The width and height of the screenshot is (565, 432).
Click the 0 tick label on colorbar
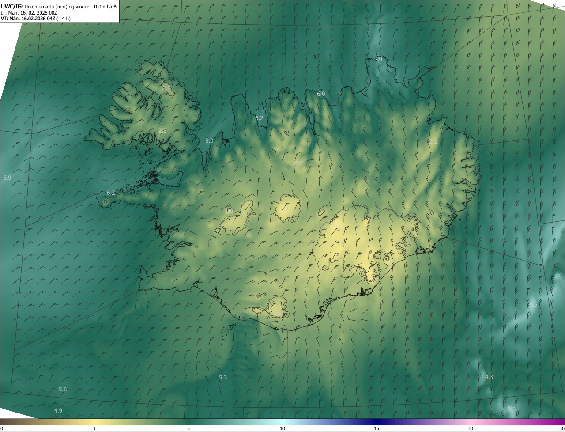[x=2, y=428]
